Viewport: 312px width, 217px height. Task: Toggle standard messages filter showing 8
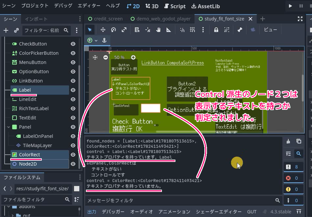pos(293,167)
